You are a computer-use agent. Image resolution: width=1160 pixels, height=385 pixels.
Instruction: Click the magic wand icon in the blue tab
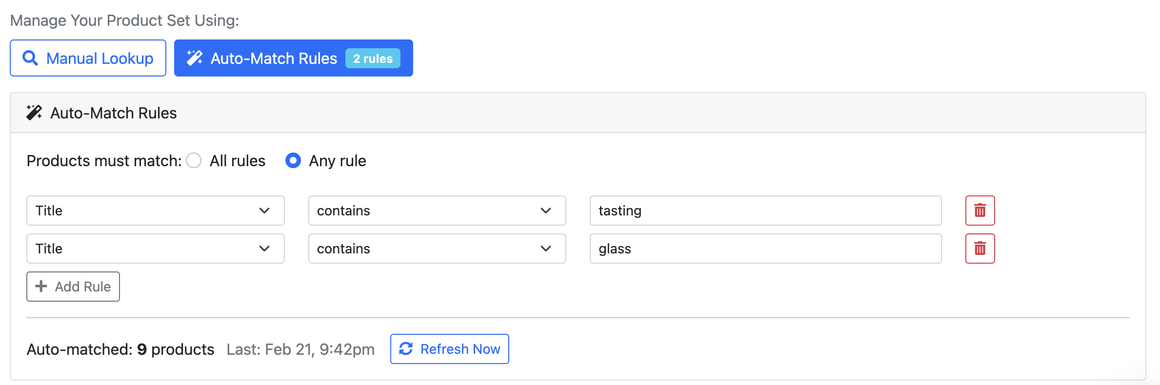coord(195,58)
